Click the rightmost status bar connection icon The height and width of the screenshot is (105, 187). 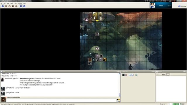pyautogui.click(x=184, y=104)
